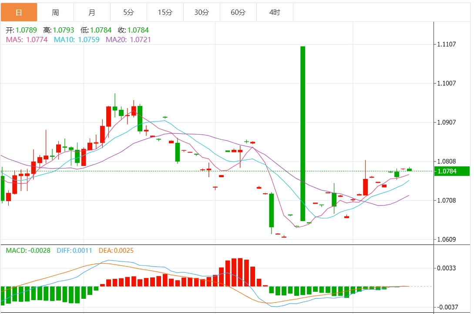This screenshot has height=314, width=474.
Task: Open the 30分 timeframe tab
Action: (202, 12)
